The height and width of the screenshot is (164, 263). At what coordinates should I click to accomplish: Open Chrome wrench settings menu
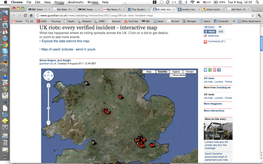click(259, 15)
